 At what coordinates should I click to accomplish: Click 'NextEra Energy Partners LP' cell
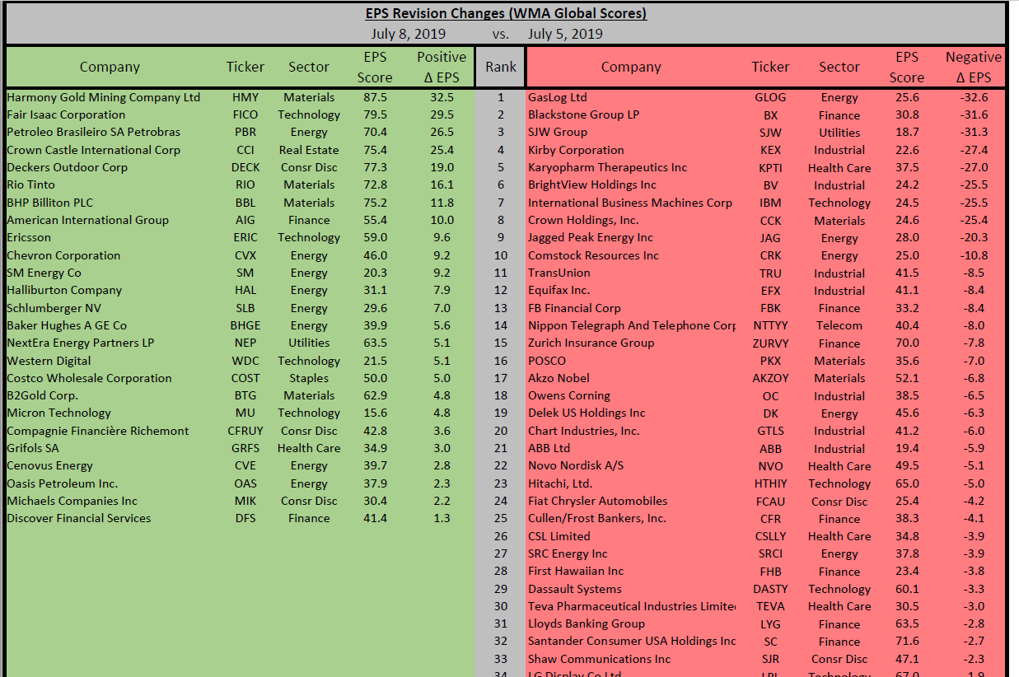(x=81, y=343)
